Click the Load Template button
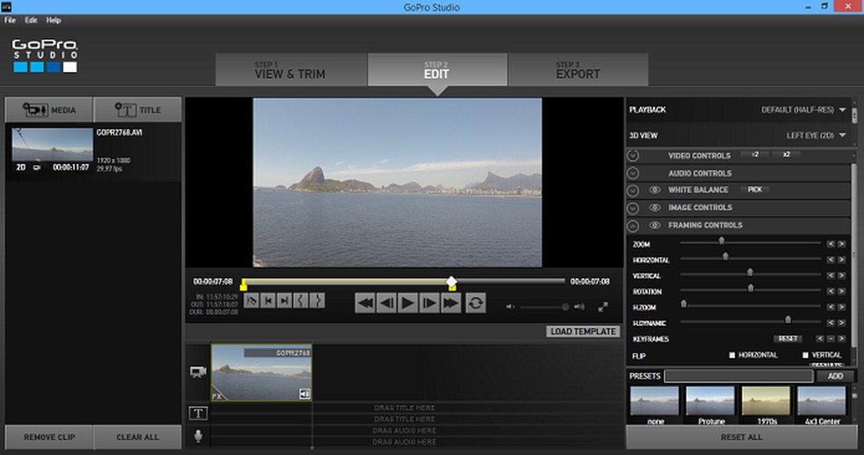The height and width of the screenshot is (455, 864). tap(582, 331)
